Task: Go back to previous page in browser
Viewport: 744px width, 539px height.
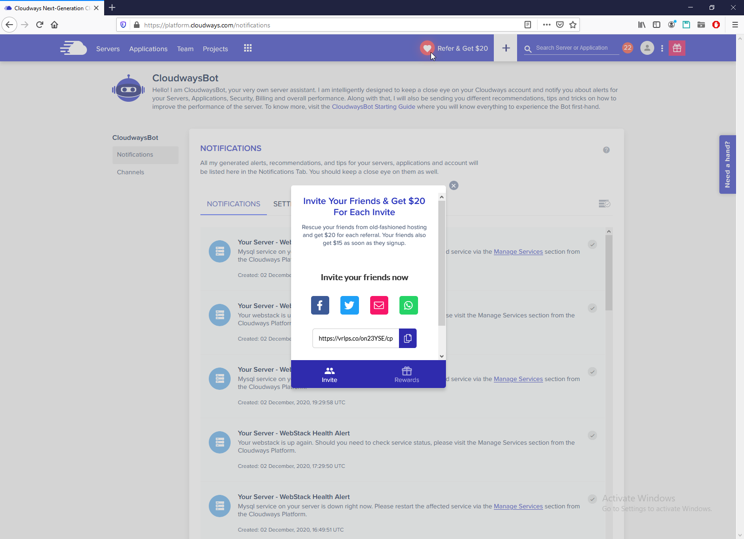Action: [x=9, y=25]
